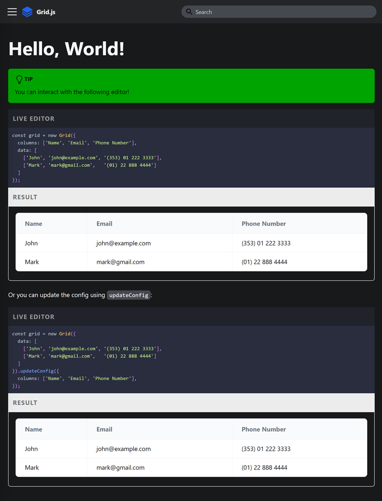Click the second editor's updateConfig code line

(x=43, y=371)
